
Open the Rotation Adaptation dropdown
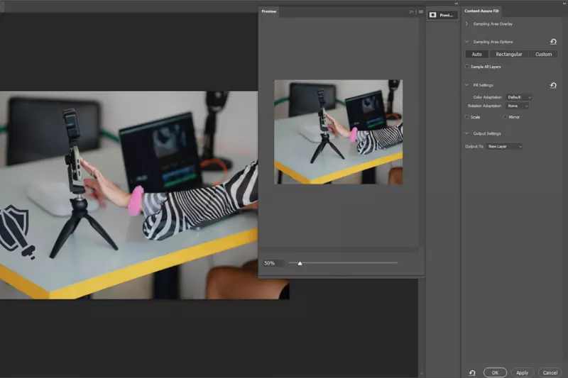[x=518, y=106]
